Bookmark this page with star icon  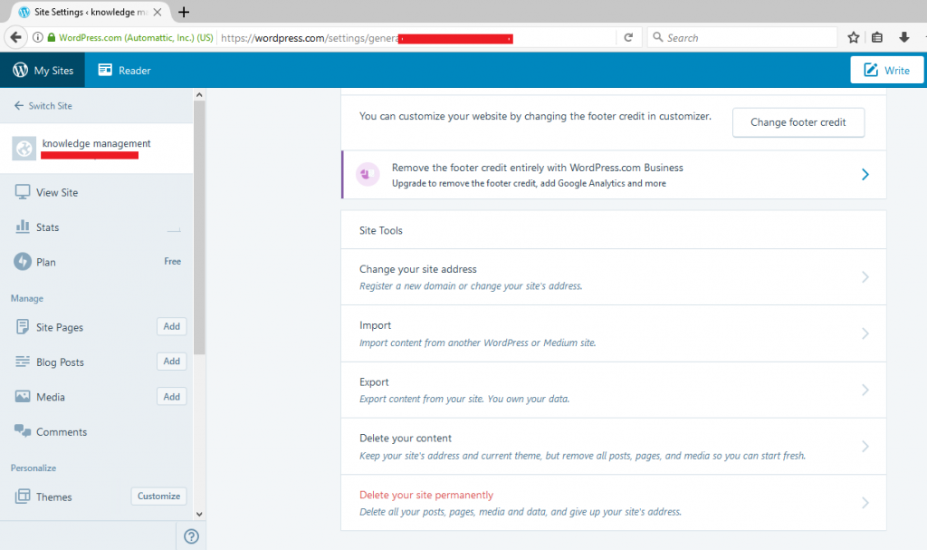tap(853, 37)
